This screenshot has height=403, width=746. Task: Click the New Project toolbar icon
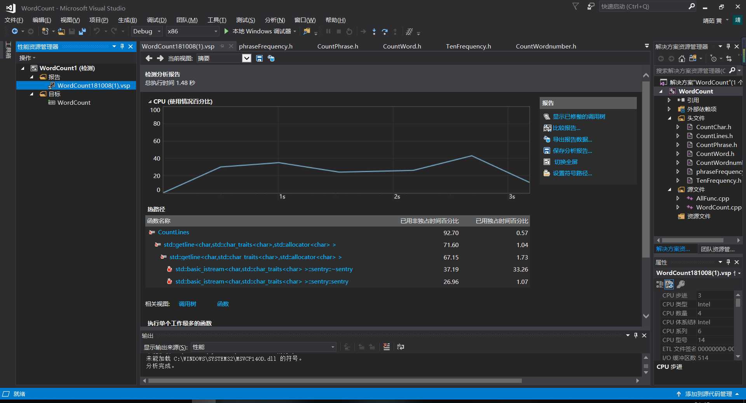pos(45,31)
